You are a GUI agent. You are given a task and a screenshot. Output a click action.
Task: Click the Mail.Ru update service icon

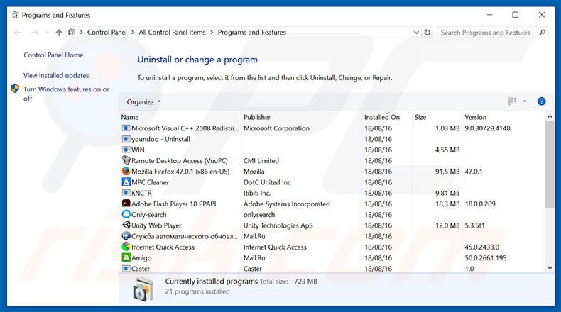click(126, 236)
